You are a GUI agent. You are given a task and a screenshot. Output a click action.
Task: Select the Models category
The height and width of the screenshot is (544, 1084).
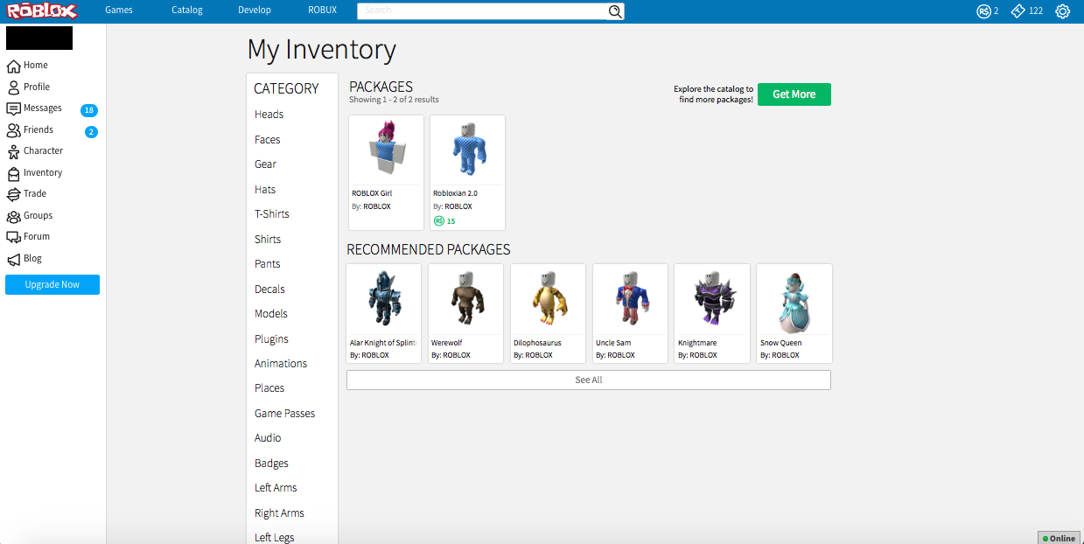click(x=271, y=314)
